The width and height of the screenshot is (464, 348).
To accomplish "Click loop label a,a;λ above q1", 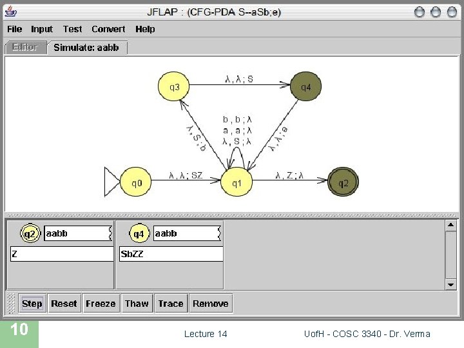I will pyautogui.click(x=237, y=130).
